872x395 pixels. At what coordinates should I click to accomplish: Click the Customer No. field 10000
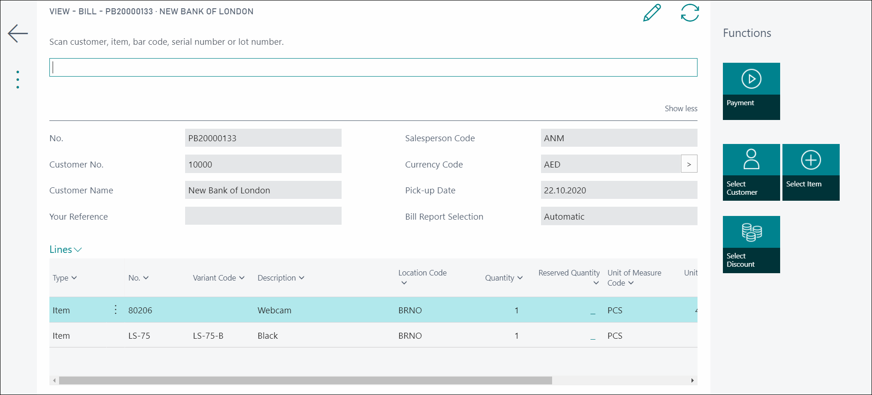point(263,164)
